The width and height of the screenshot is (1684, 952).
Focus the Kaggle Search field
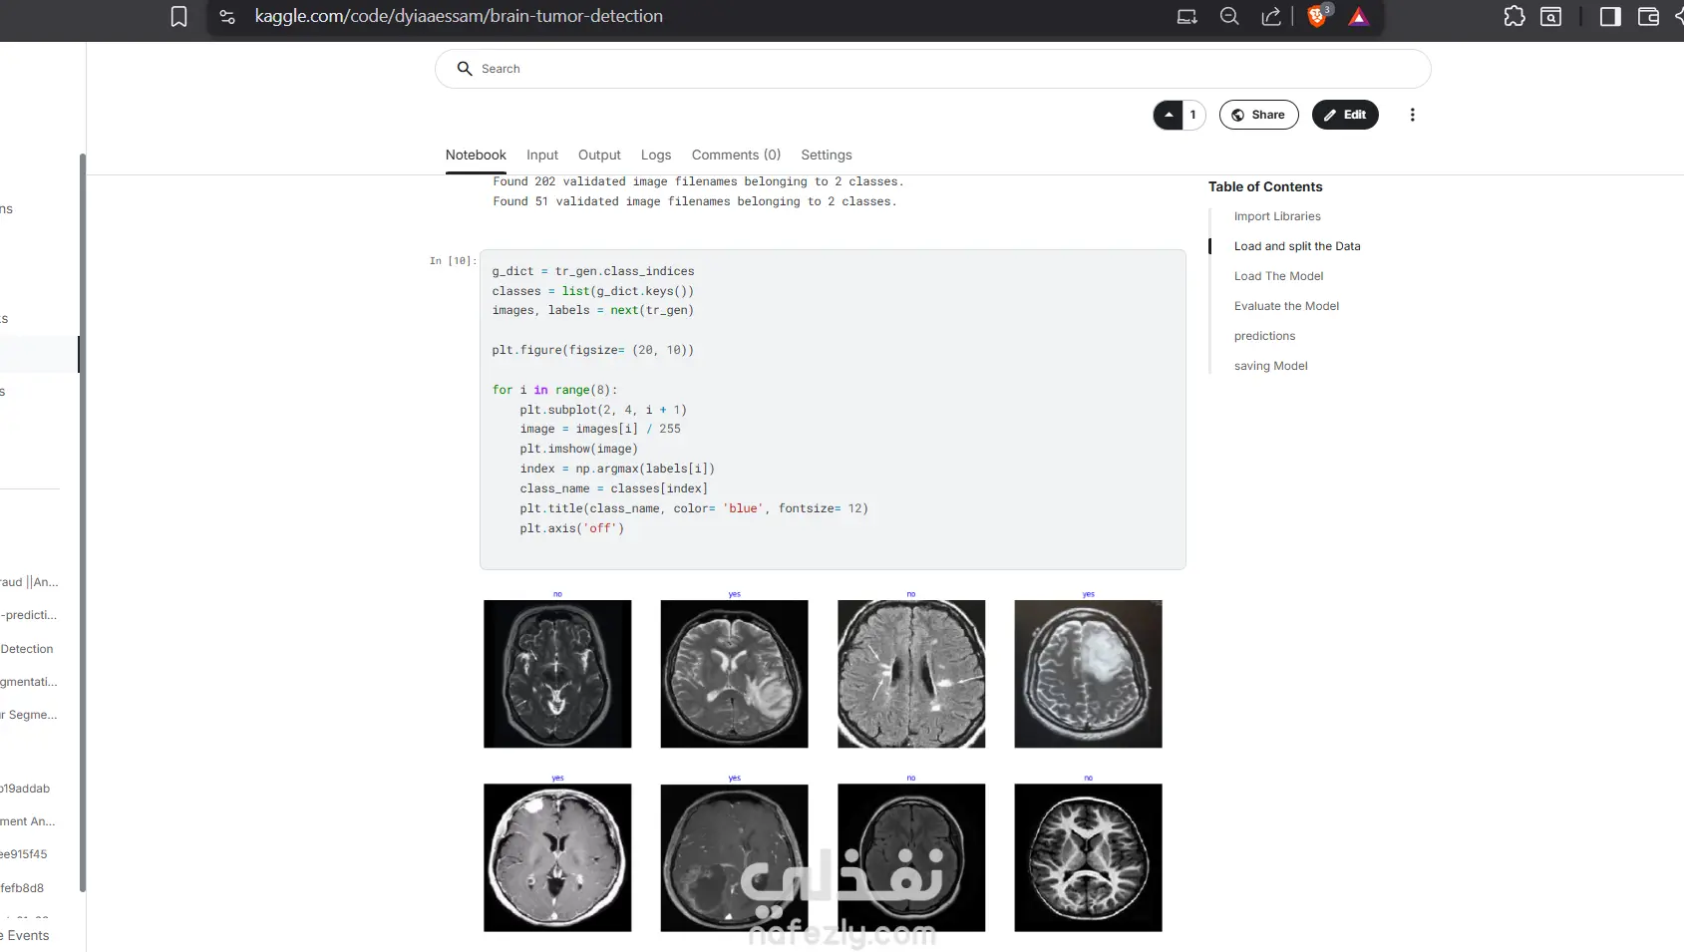932,69
